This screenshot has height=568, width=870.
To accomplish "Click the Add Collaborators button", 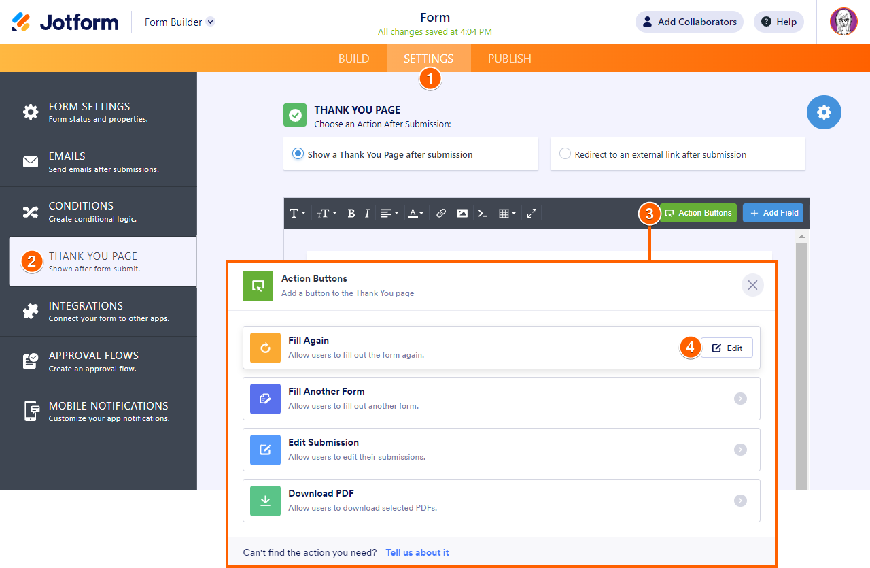I will point(689,22).
